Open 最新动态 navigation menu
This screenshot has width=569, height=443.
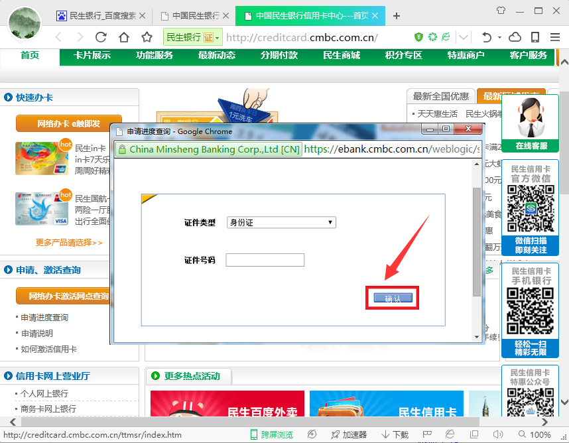pos(217,56)
